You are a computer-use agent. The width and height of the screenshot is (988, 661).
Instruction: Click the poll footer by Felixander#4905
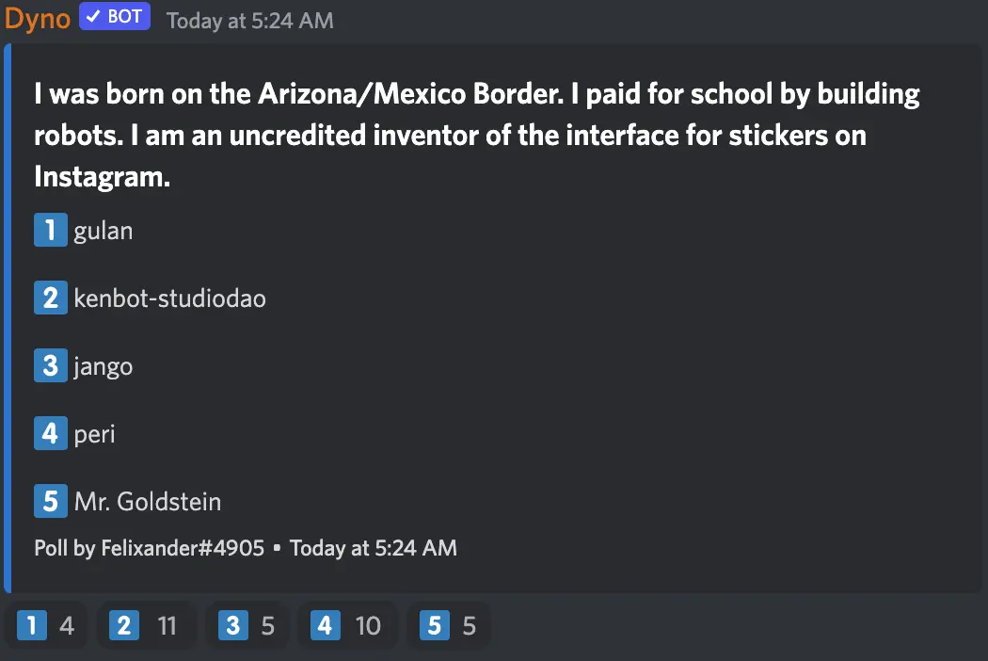245,548
